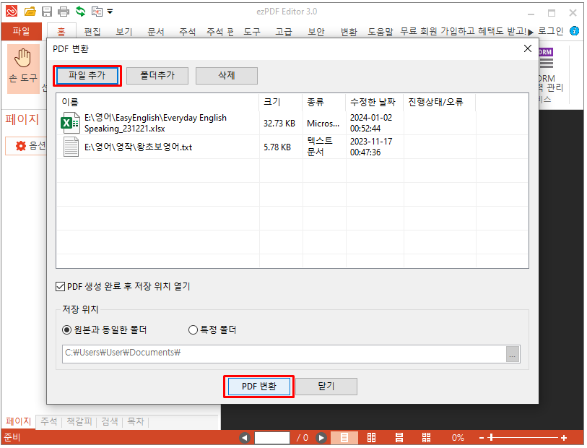Open the 도구 ribbon tab
The image size is (587, 448).
coord(252,32)
